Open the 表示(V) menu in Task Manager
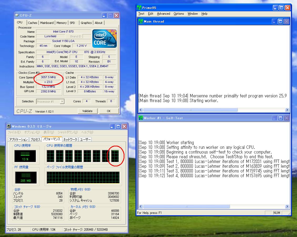 pyautogui.click(x=49, y=132)
